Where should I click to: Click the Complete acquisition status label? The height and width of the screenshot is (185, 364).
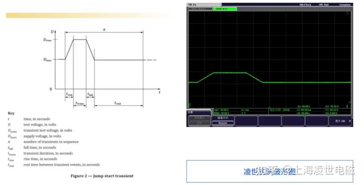[345, 5]
